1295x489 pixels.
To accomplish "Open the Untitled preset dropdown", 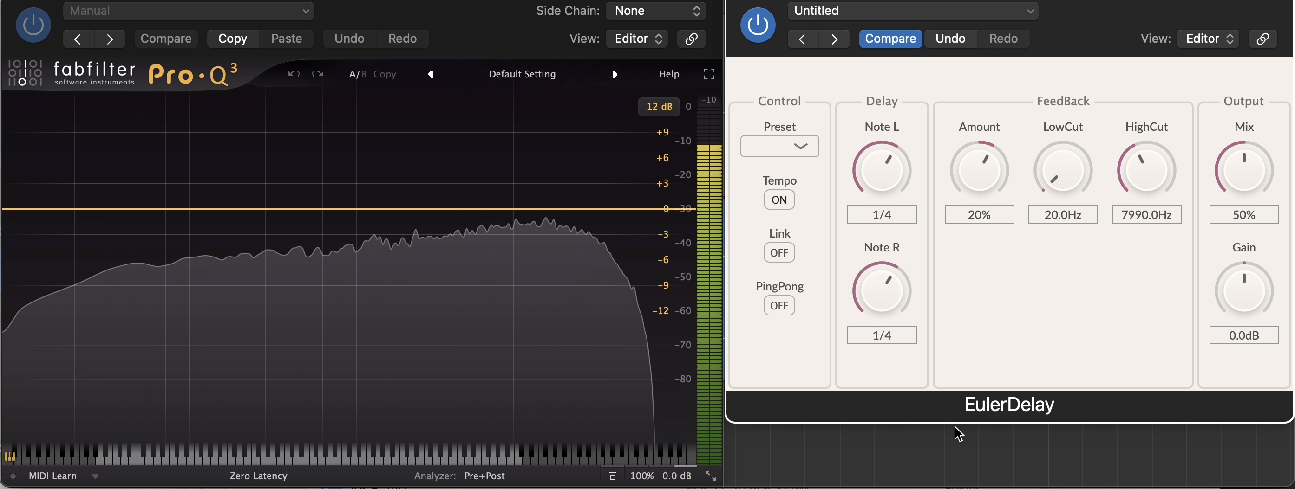I will tap(913, 11).
